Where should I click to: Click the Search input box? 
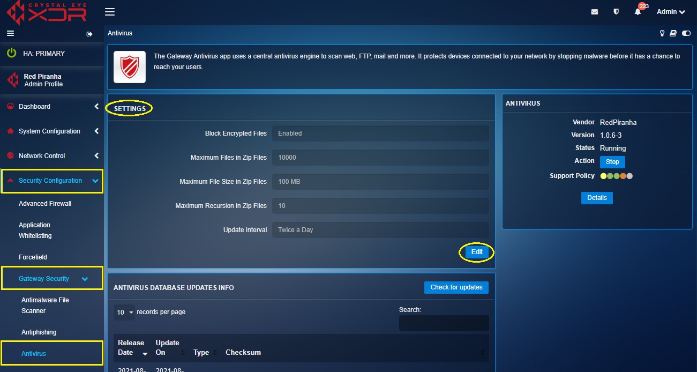point(444,323)
